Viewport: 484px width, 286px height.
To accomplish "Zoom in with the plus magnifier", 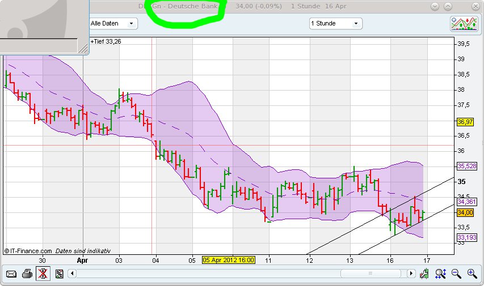I will 472,274.
